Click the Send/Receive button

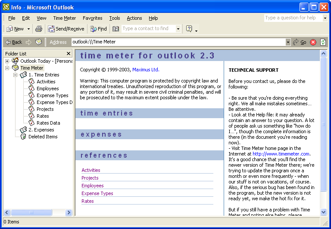pos(66,29)
